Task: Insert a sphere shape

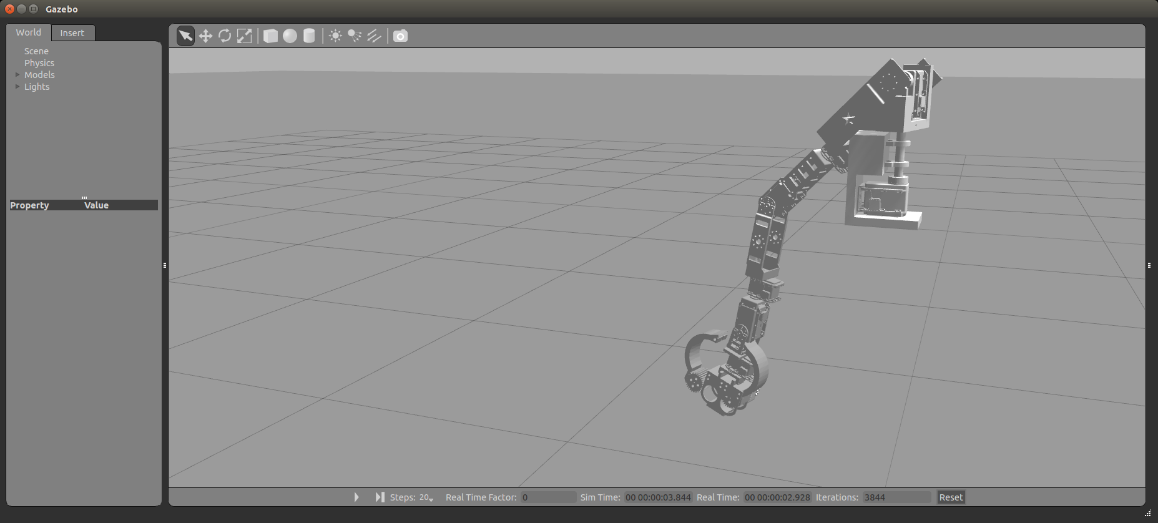Action: [290, 36]
